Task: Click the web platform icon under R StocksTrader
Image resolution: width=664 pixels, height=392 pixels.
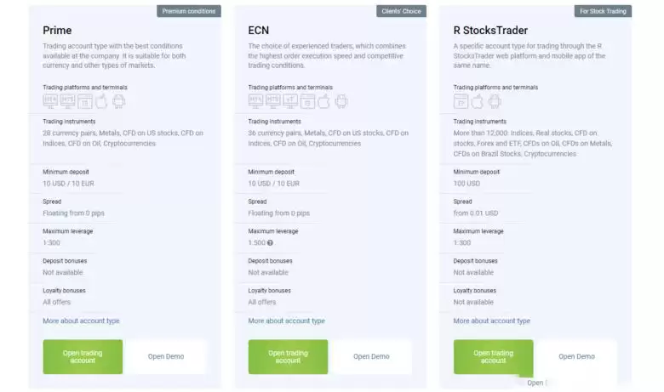Action: click(x=461, y=101)
